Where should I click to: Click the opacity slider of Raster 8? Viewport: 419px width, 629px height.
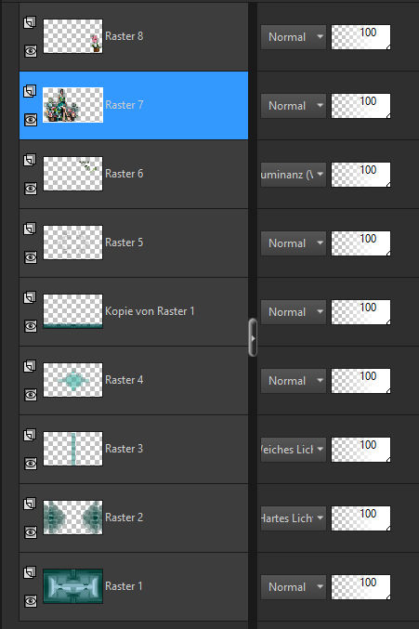coord(360,37)
